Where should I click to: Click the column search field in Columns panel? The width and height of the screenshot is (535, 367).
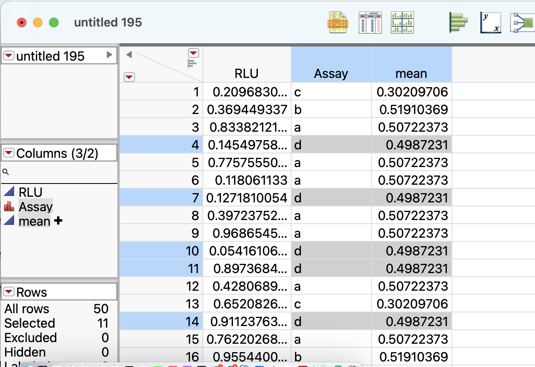tap(40, 172)
